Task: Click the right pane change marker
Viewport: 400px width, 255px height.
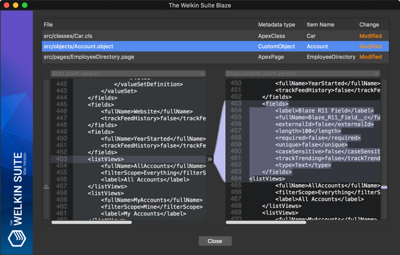Action: [384, 187]
